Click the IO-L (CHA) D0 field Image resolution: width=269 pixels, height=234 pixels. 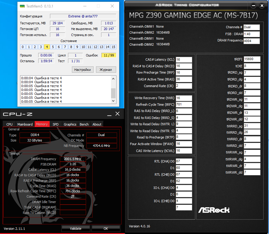coord(184,188)
